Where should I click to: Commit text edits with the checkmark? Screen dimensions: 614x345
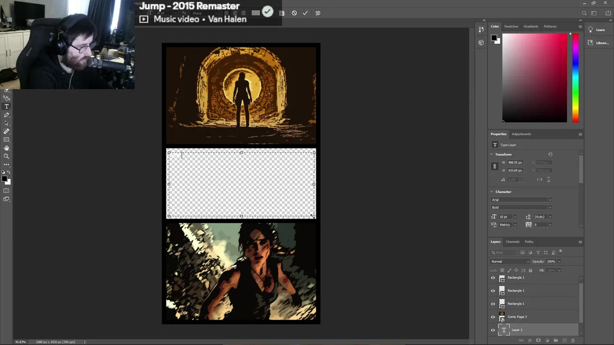click(305, 13)
